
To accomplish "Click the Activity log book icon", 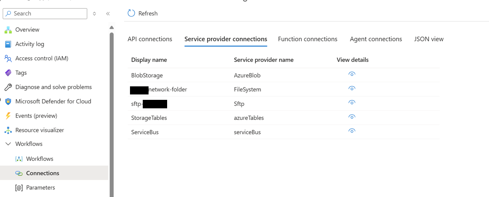I will 8,44.
